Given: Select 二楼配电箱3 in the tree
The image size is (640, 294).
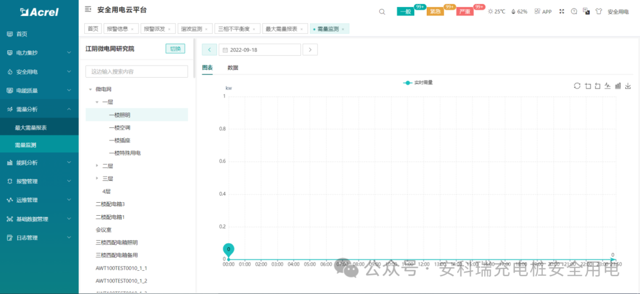Looking at the screenshot, I should click(110, 204).
